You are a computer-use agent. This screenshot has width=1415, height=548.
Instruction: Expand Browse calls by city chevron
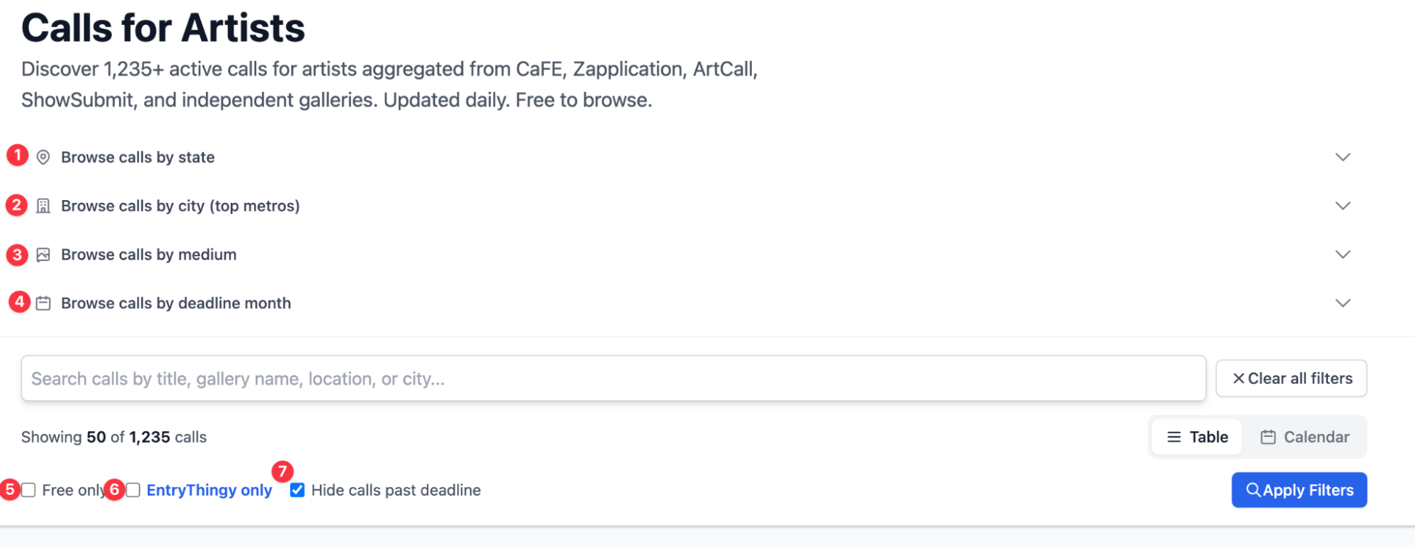pos(1343,206)
